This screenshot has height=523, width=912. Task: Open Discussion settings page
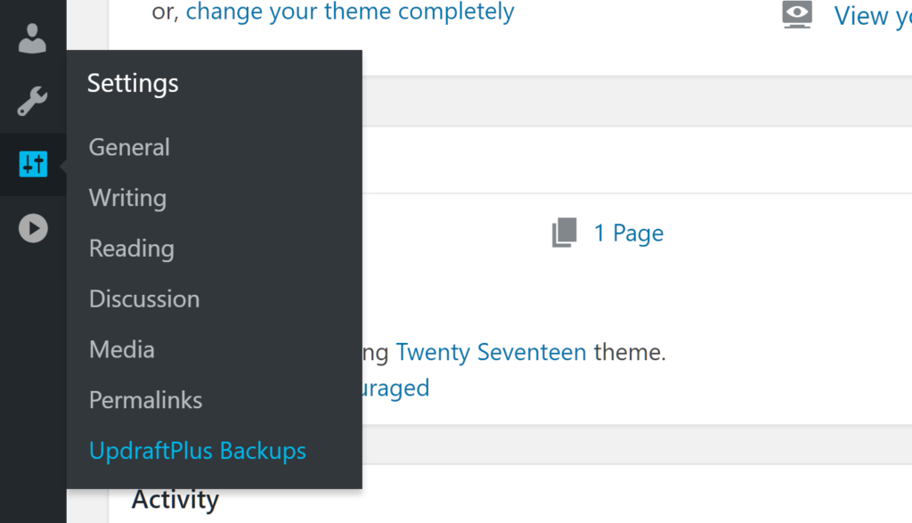click(144, 299)
